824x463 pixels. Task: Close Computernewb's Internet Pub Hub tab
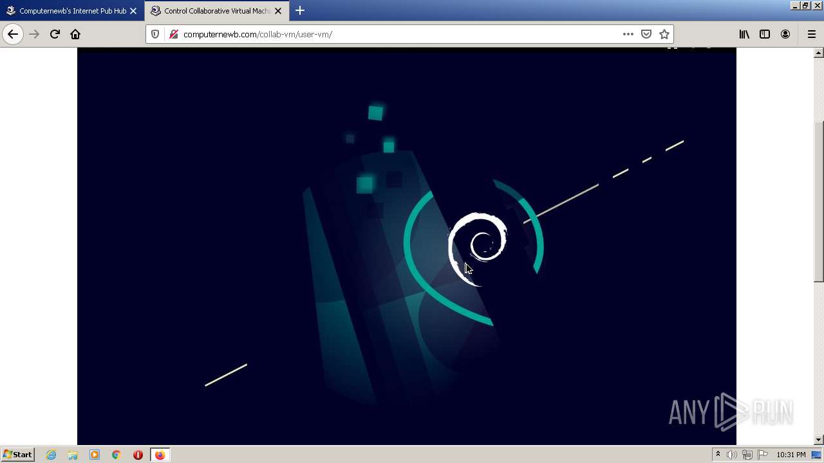click(x=133, y=11)
